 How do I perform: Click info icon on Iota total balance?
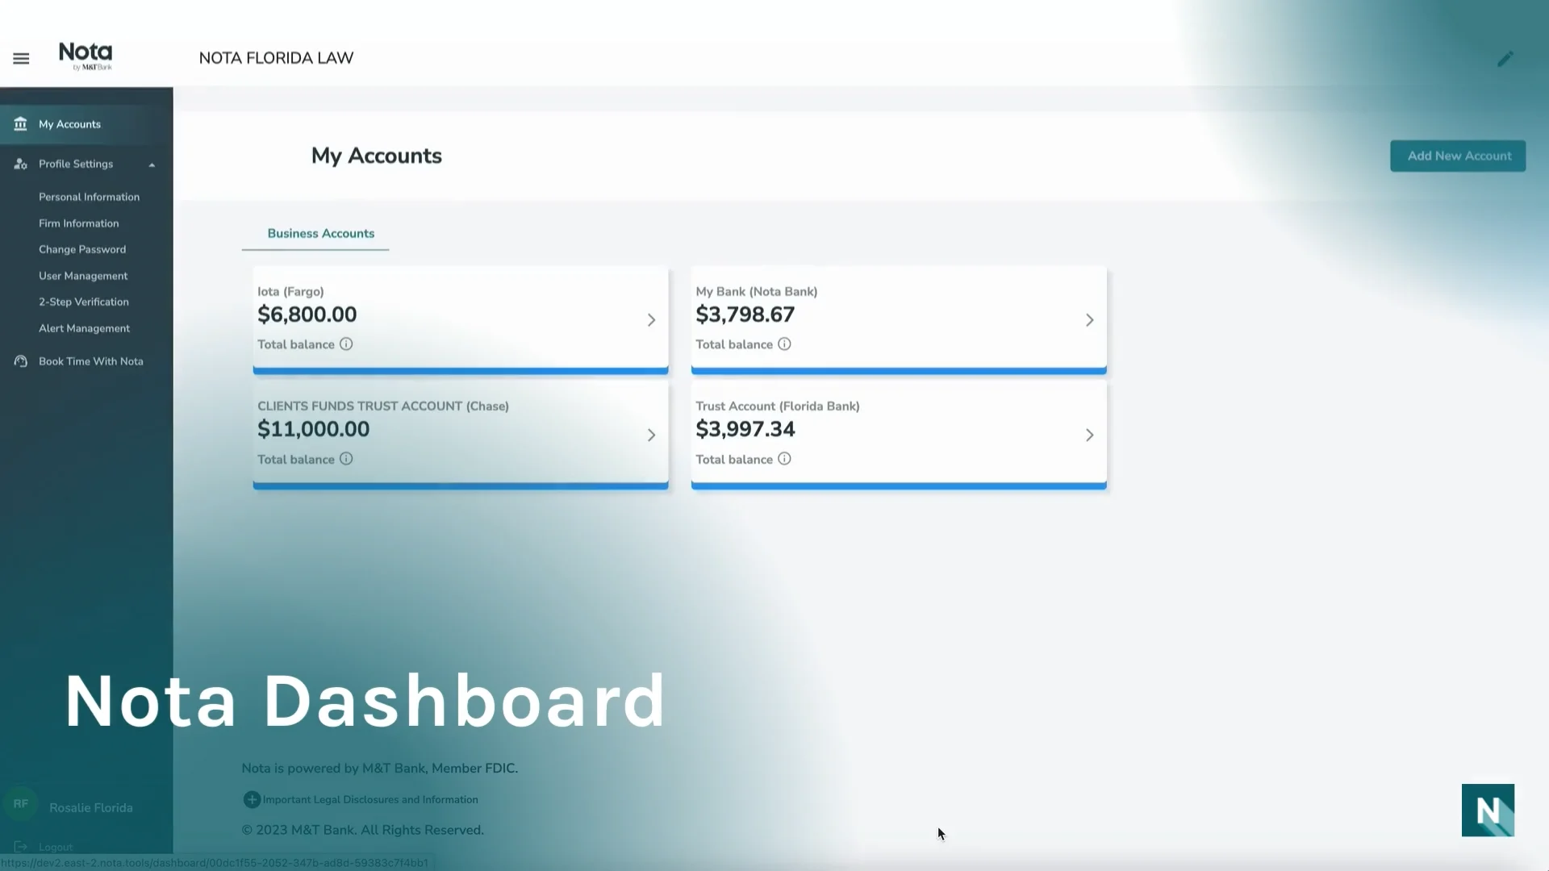click(x=346, y=344)
